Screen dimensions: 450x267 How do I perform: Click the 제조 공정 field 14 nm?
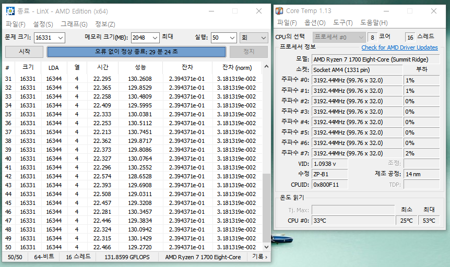(422, 174)
